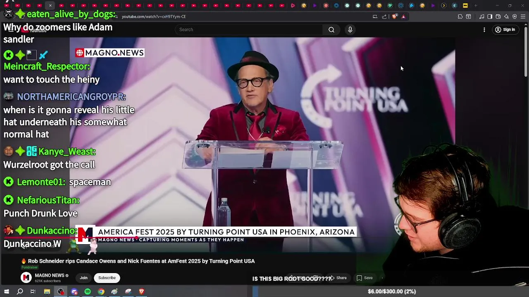
Task: Open the browser hamburger menu
Action: pyautogui.click(x=523, y=16)
